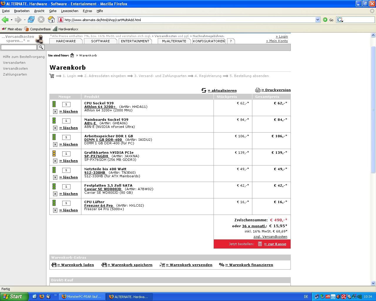Click the Firefox quick launch icon in taskbar
The height and width of the screenshot is (301, 376).
pyautogui.click(x=41, y=297)
